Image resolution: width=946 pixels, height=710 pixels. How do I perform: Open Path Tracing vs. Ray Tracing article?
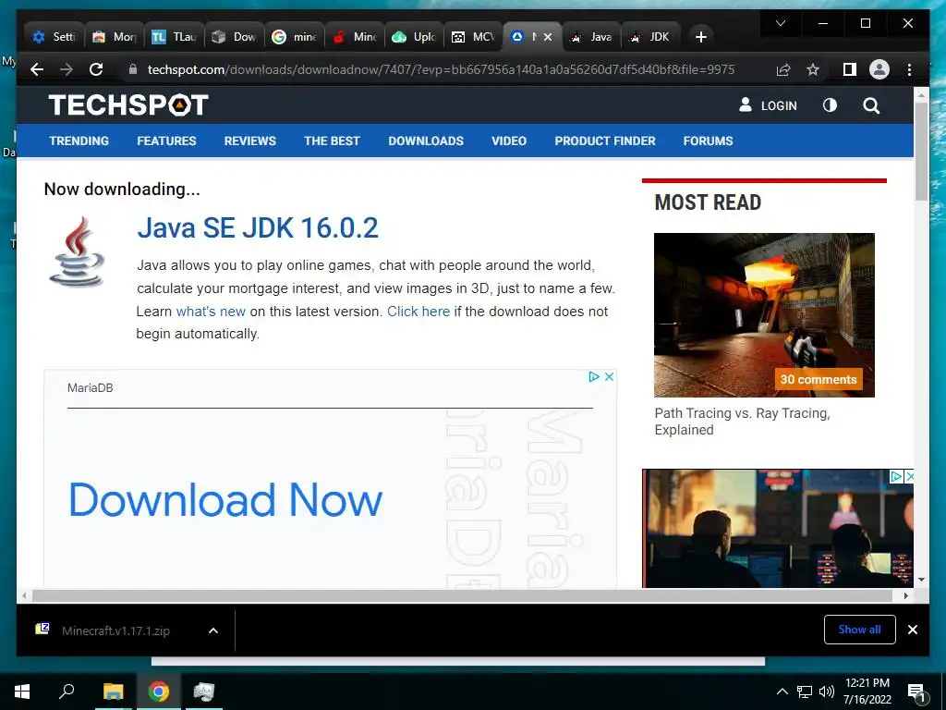[x=742, y=422]
